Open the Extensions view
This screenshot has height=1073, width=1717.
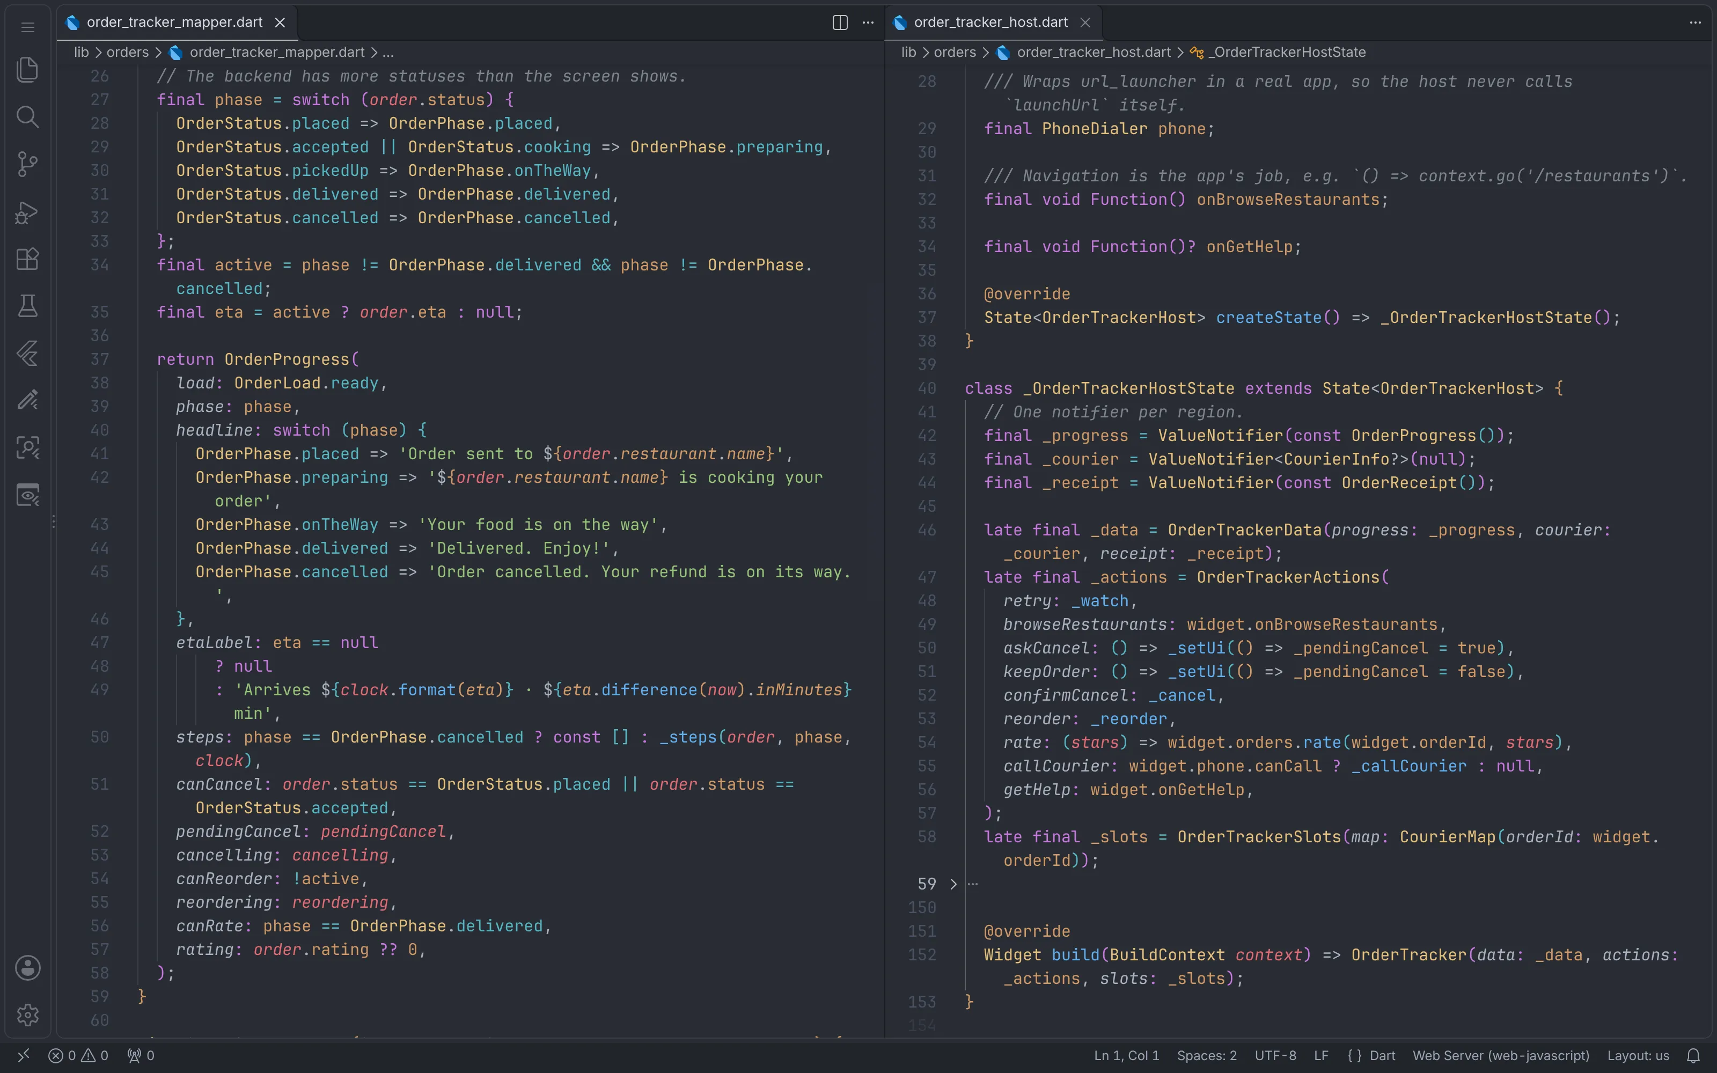point(28,258)
